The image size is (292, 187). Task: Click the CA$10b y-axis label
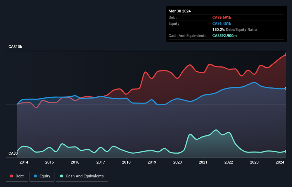click(15, 47)
